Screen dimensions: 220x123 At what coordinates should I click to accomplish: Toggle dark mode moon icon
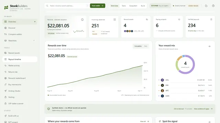pyautogui.click(x=206, y=6)
